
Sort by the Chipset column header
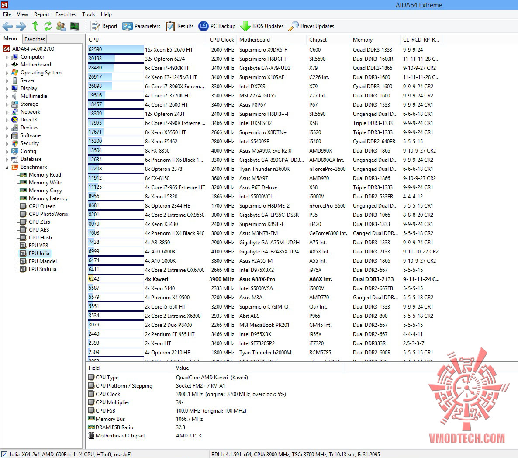[328, 40]
